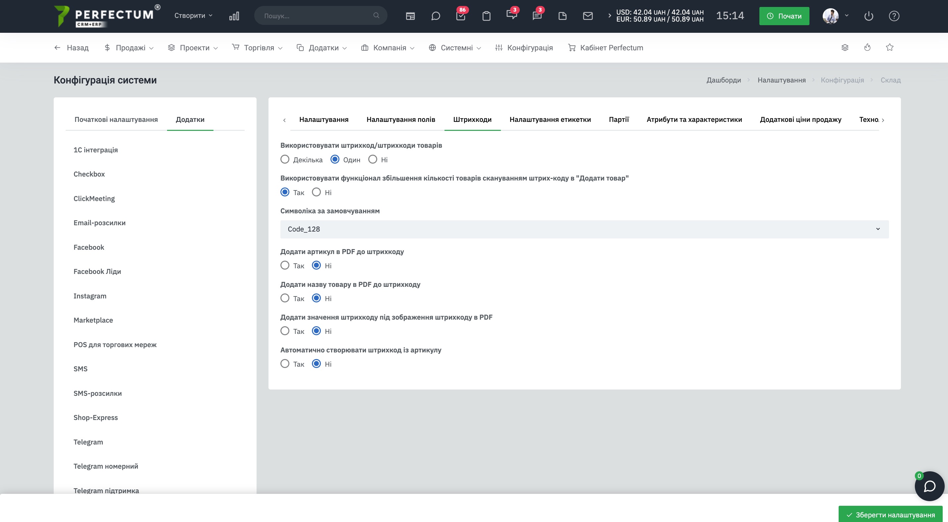
Task: Open the calendar icon in top bar
Action: (x=410, y=16)
